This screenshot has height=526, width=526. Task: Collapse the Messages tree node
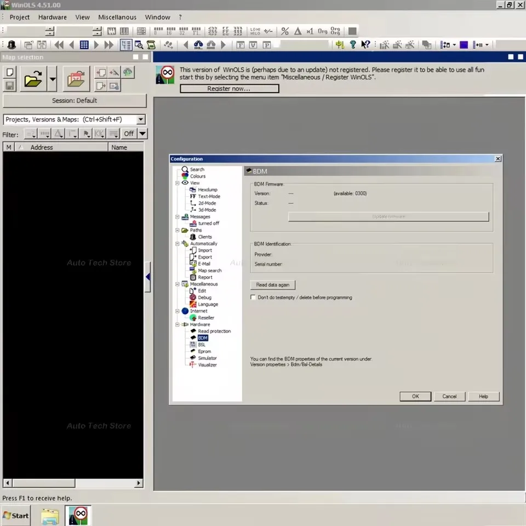click(177, 217)
